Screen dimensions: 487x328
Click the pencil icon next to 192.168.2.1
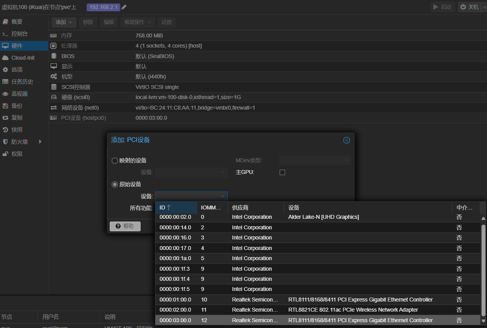click(x=124, y=7)
